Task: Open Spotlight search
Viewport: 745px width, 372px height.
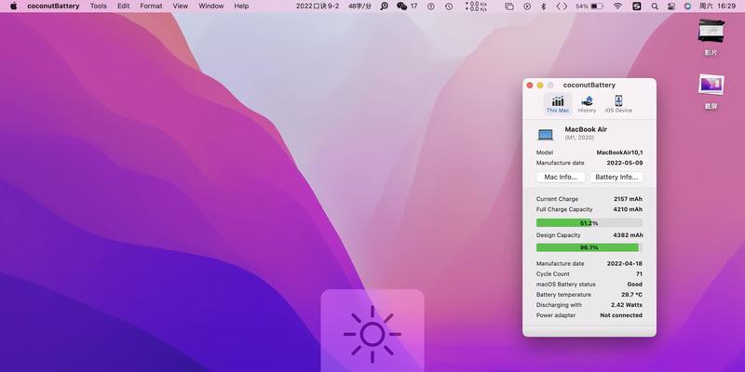Action: 655,7
